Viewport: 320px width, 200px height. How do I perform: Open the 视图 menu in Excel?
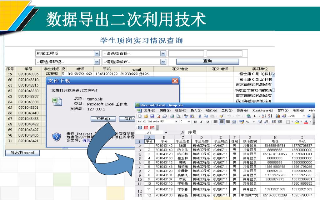click(x=180, y=110)
